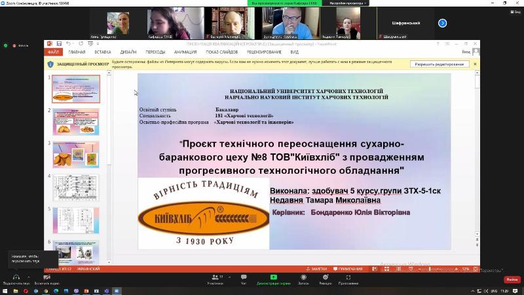Click the Undo arrow in quick access toolbar

[x=68, y=44]
